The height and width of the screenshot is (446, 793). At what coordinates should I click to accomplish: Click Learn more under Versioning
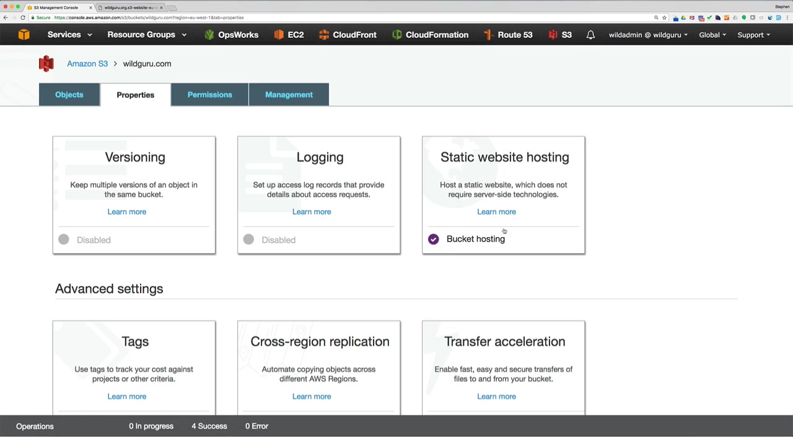(127, 212)
